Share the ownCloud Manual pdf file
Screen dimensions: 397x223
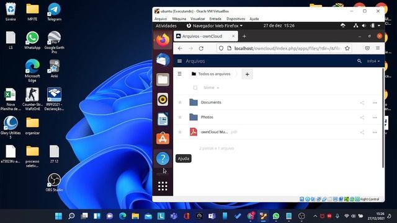coord(362,132)
